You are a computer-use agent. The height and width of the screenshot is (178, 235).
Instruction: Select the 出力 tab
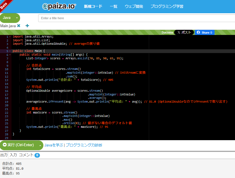(x=4, y=155)
